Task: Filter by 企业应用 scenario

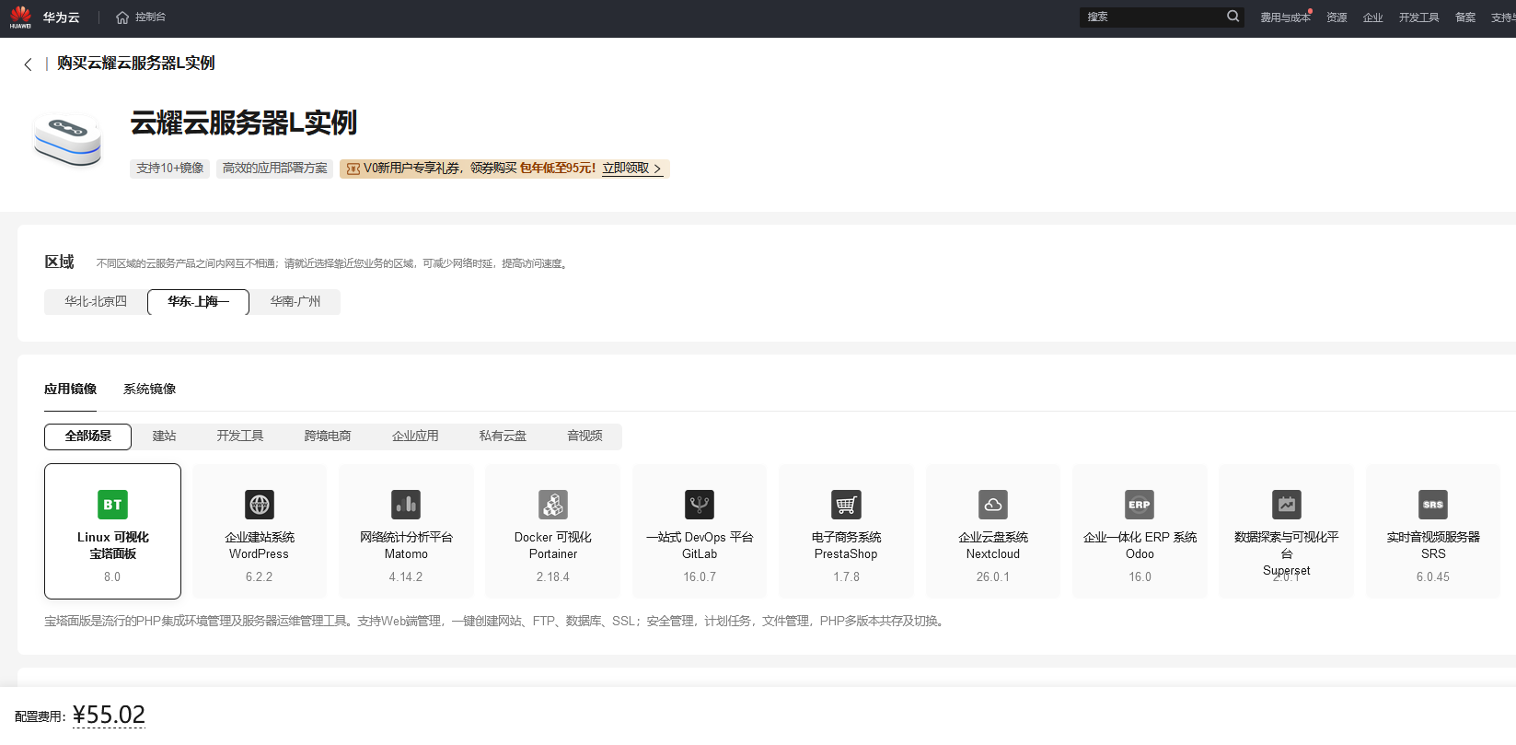Action: [415, 437]
